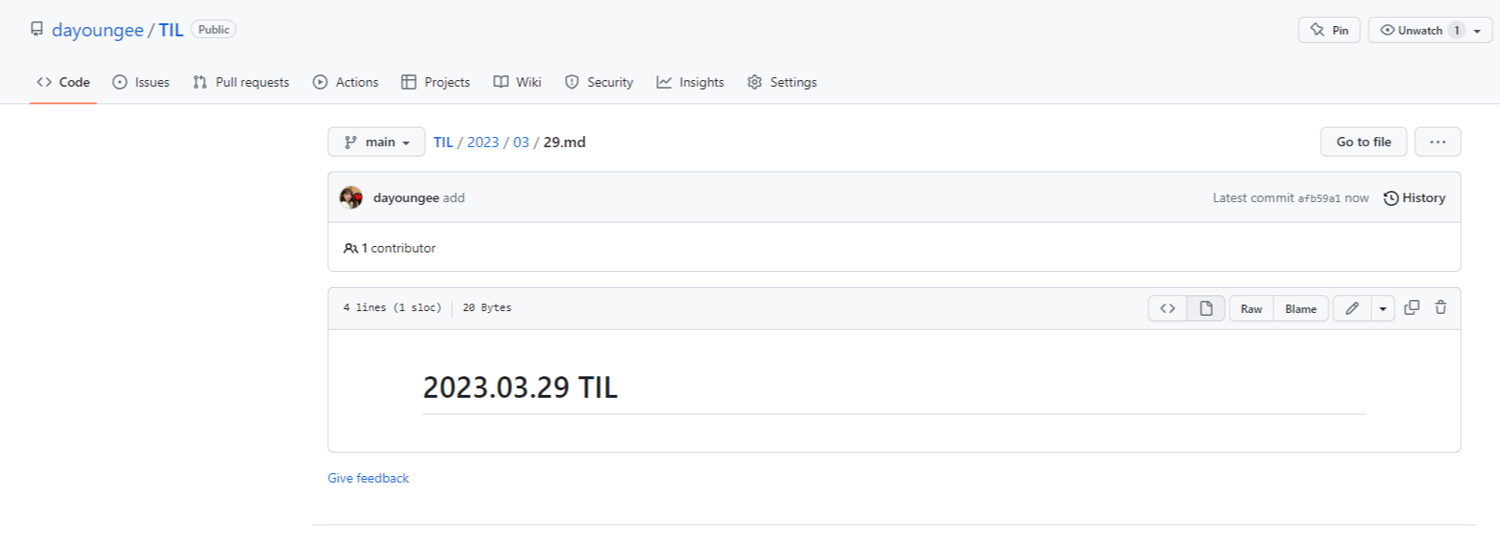Viewport: 1500px width, 544px height.
Task: Expand the edit options dropdown caret
Action: tap(1383, 308)
